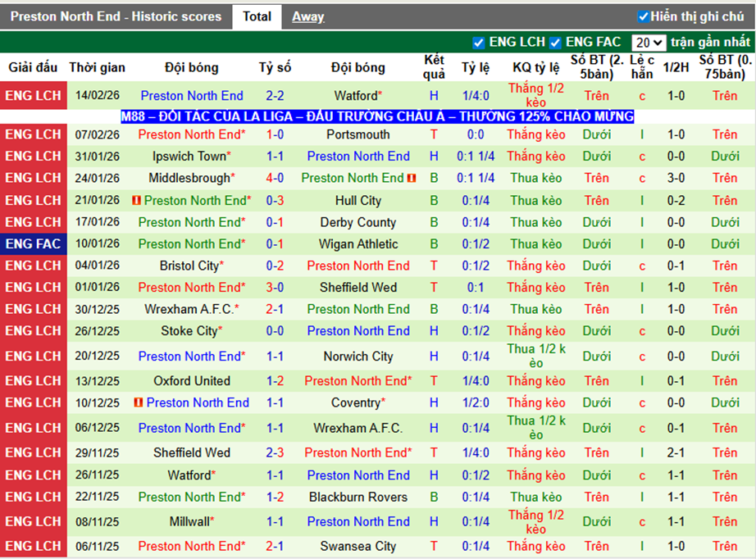Click the Preston North End - Historic scores title
This screenshot has height=559, width=756.
[116, 17]
